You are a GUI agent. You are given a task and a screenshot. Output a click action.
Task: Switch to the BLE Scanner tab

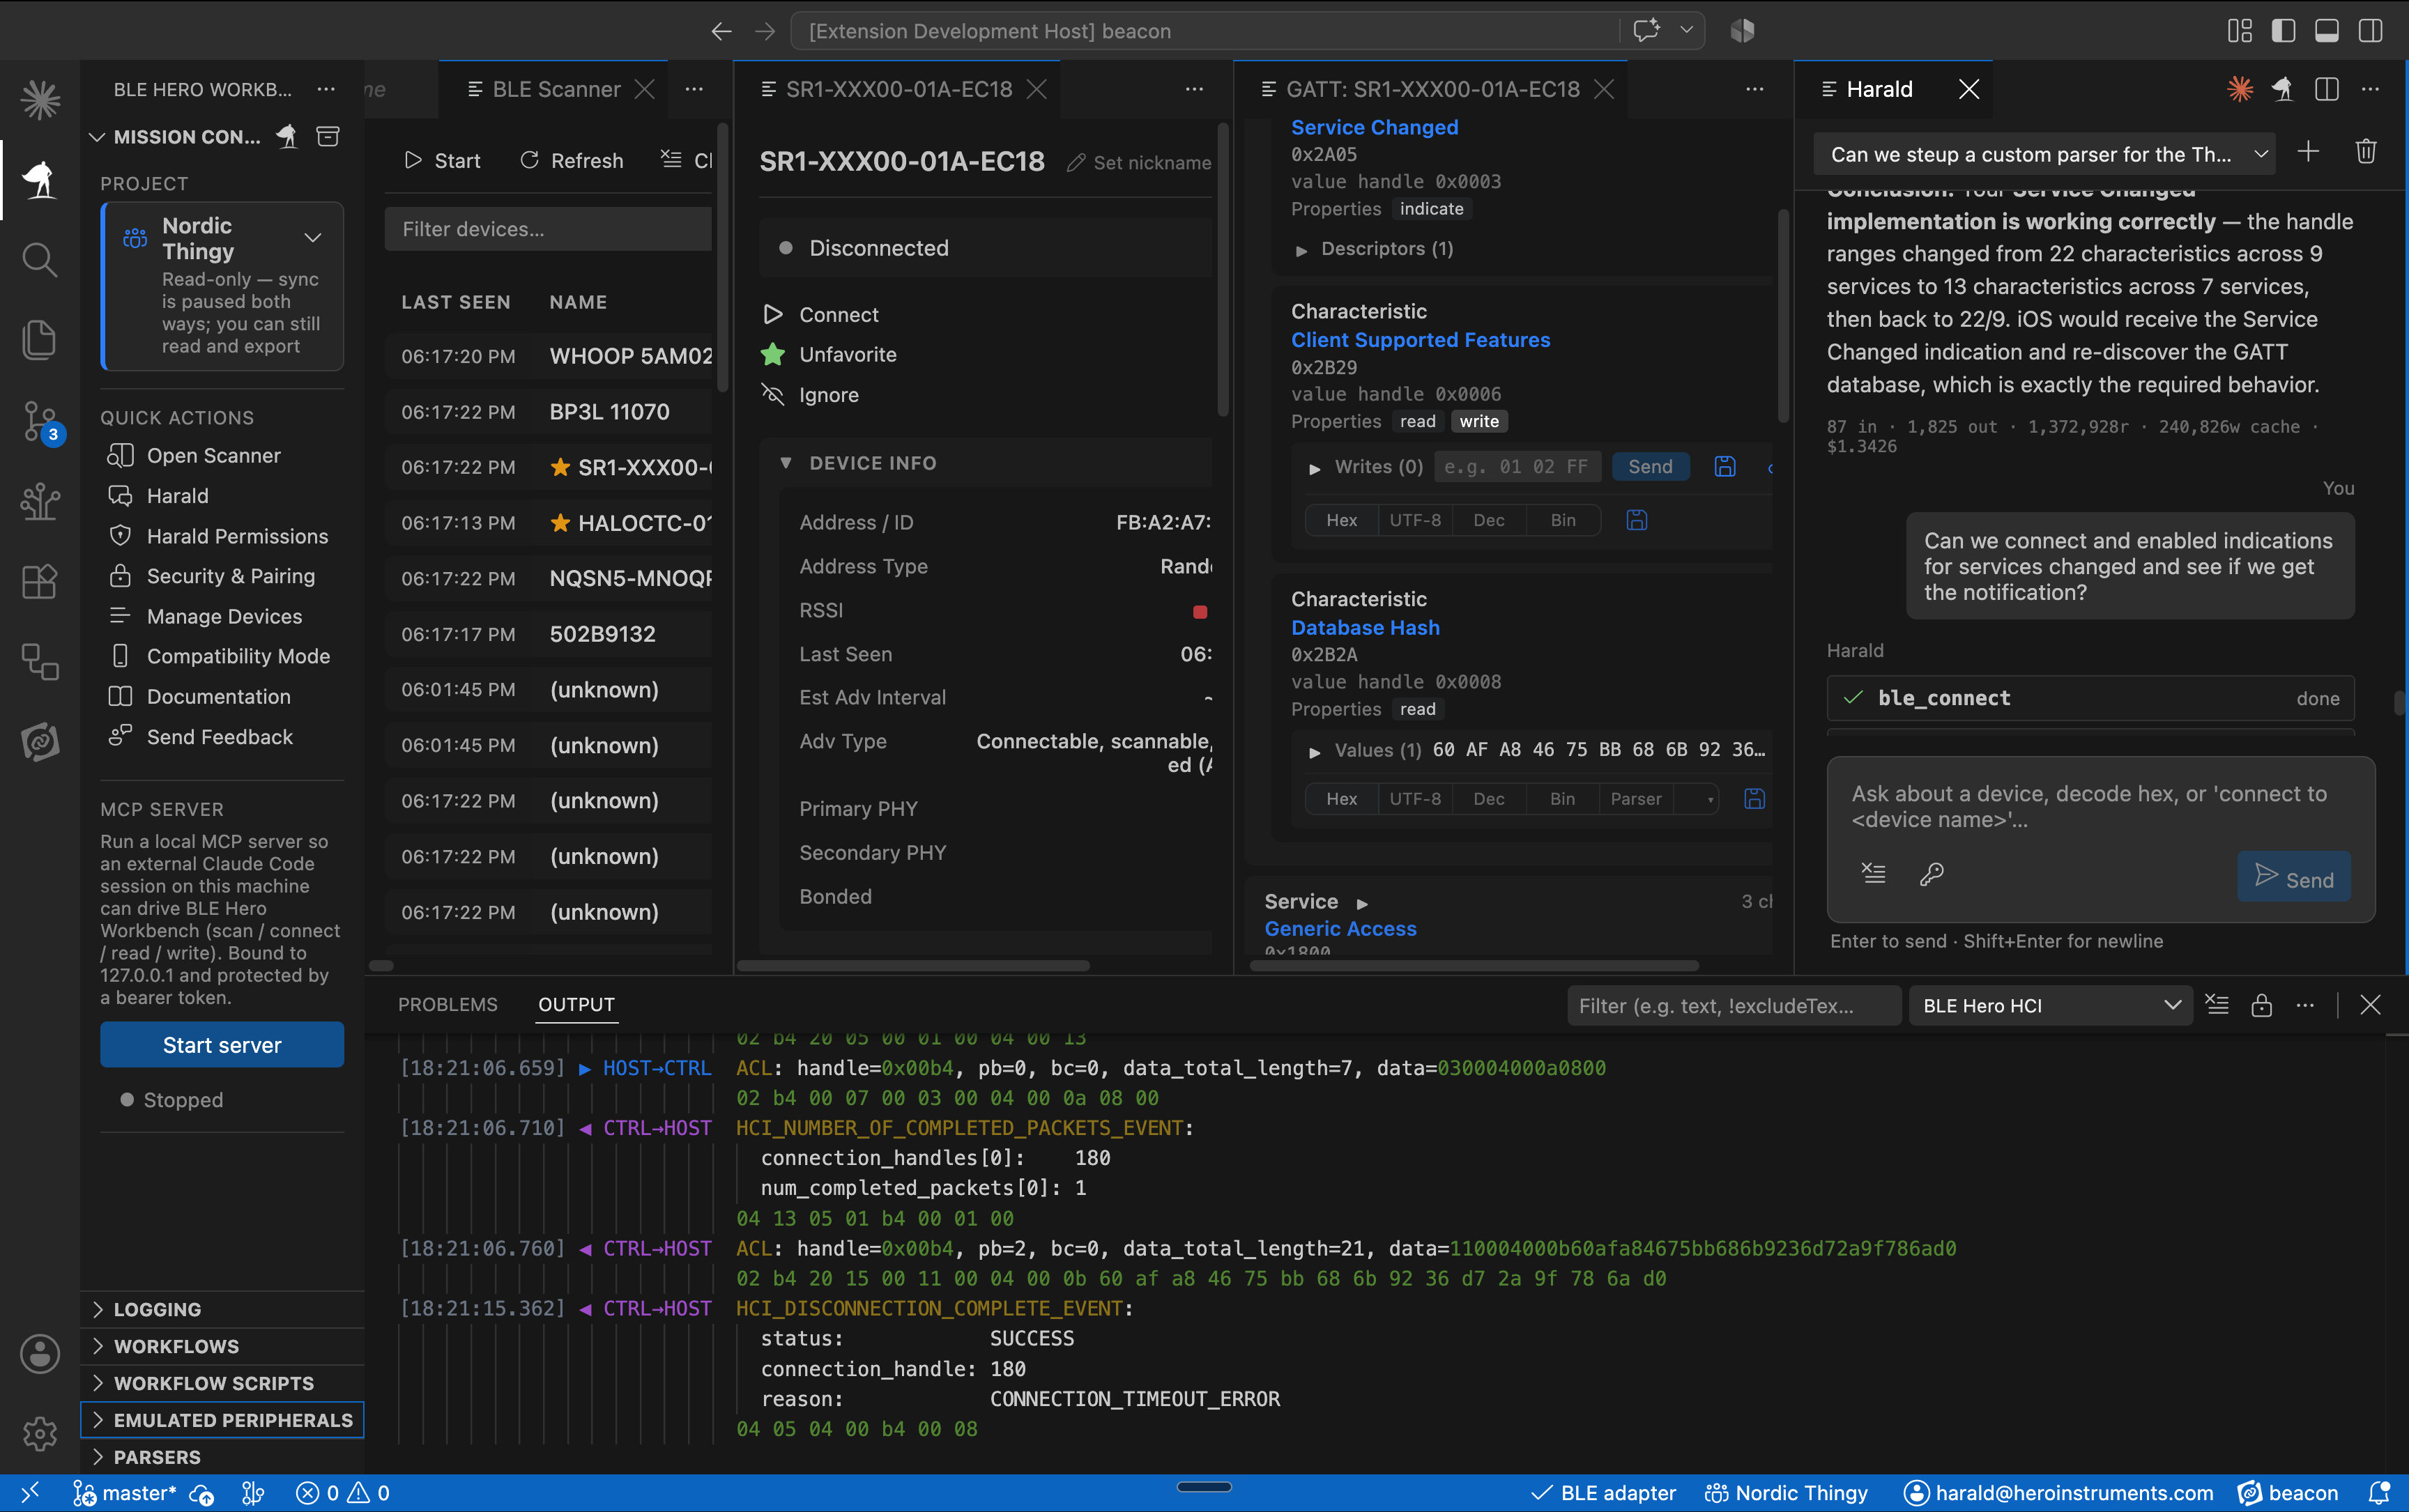point(556,89)
